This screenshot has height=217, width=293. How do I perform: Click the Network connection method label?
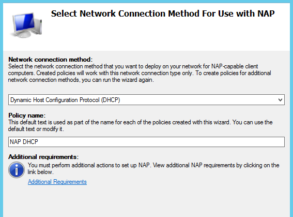[x=51, y=60]
